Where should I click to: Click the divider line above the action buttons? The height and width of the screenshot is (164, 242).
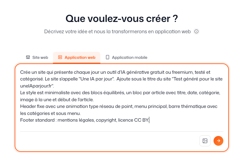122,132
